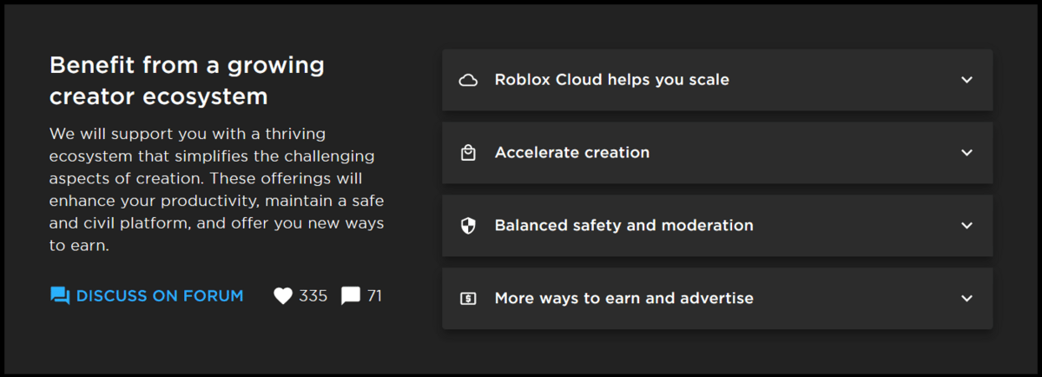The height and width of the screenshot is (377, 1042).
Task: Click the cloud icon beside Roblox Cloud
Action: (468, 80)
